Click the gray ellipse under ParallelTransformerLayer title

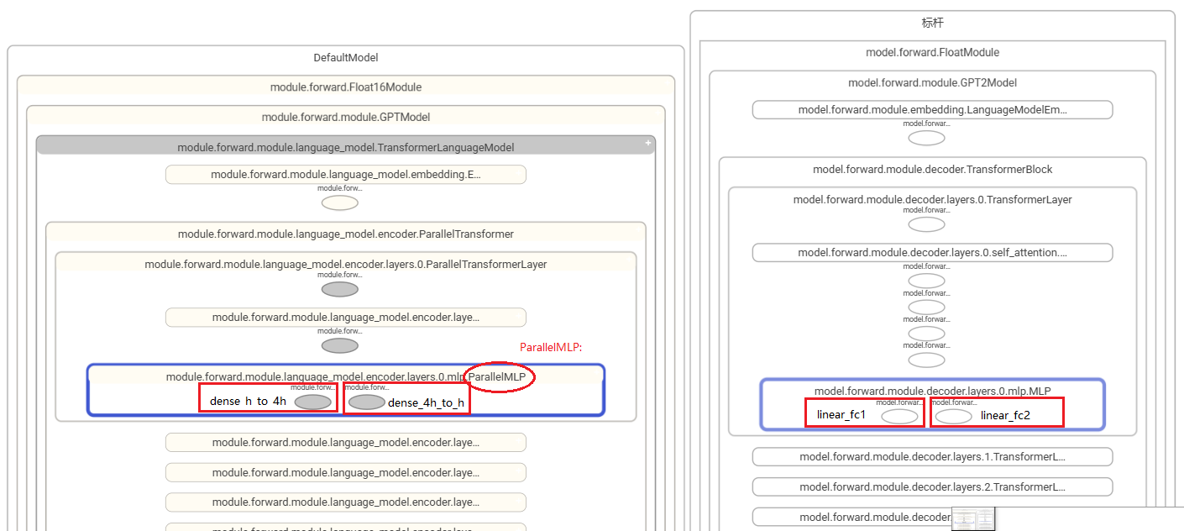pos(339,289)
